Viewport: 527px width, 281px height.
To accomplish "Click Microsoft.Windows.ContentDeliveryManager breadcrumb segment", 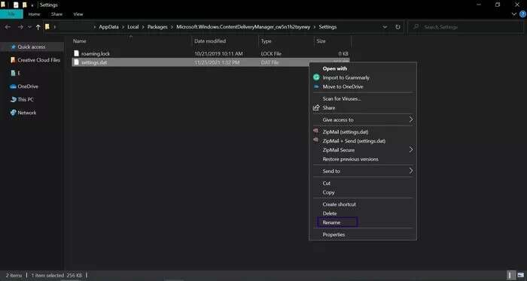I will 243,27.
